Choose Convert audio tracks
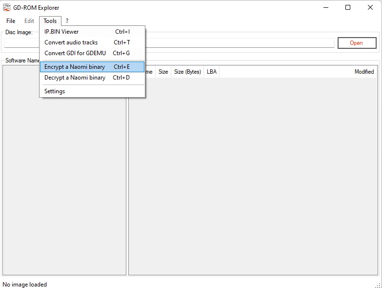Image resolution: width=382 pixels, height=288 pixels. pos(92,42)
